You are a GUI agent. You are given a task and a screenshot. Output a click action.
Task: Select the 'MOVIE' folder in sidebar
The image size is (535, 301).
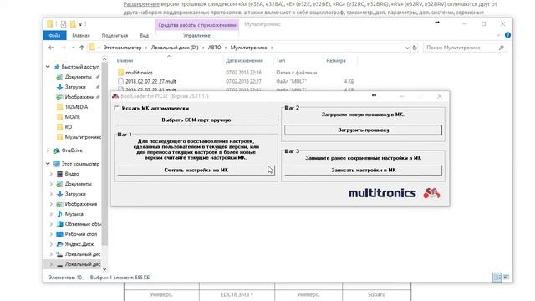[x=73, y=117]
